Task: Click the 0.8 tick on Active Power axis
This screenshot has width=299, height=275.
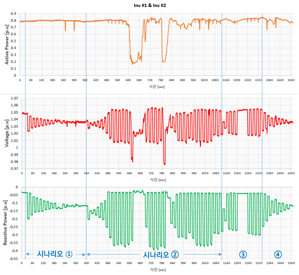Action: (14, 20)
